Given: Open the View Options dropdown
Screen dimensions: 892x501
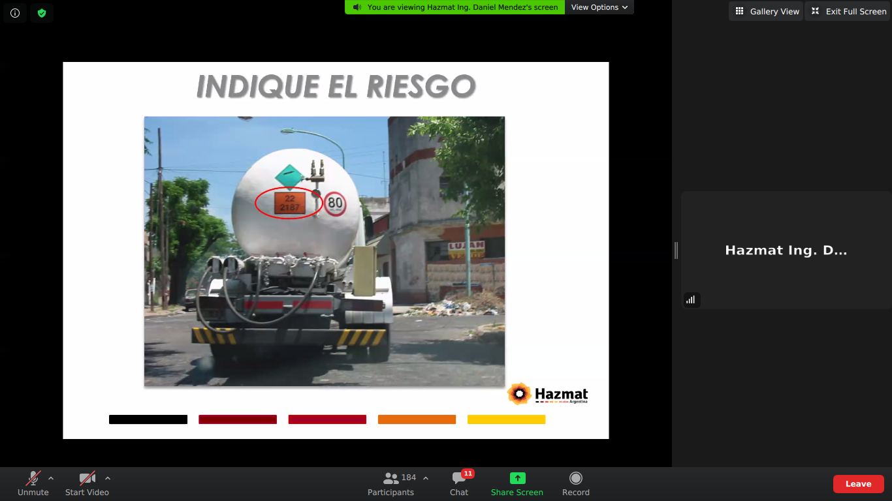Looking at the screenshot, I should pos(599,7).
